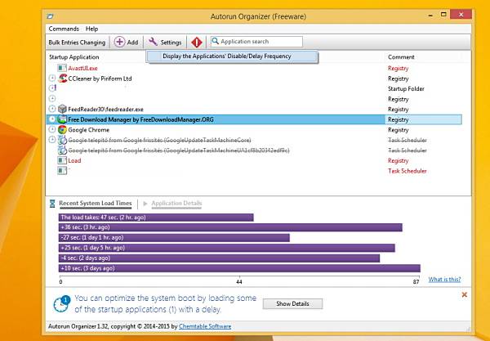
Task: Click the '-4 sec. (2 days ago)' bar
Action: [x=219, y=258]
